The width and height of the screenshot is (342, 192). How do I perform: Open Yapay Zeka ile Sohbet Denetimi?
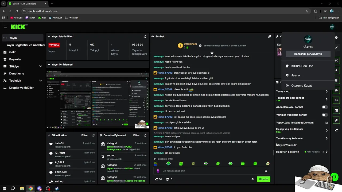302,123
